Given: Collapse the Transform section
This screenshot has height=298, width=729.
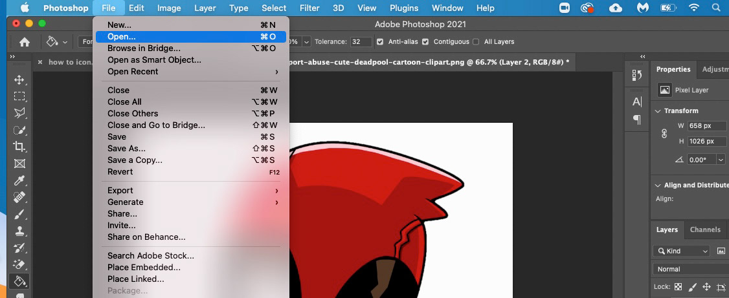Looking at the screenshot, I should 658,111.
